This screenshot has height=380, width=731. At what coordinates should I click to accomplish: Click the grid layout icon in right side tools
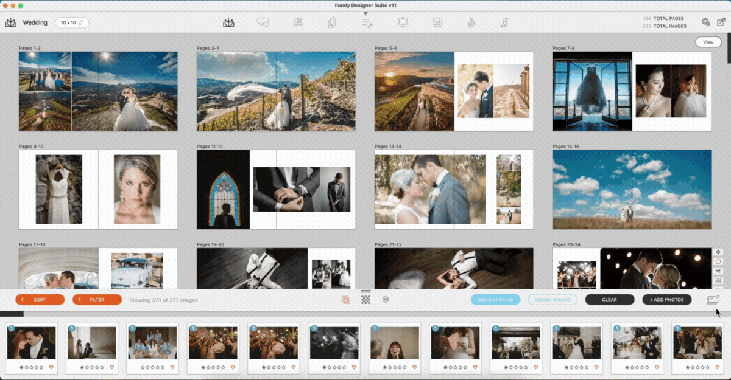[718, 281]
